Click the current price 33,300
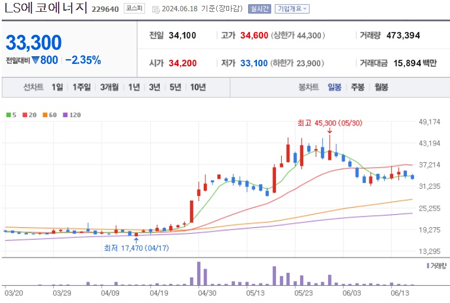The image size is (450, 303). 34,43
